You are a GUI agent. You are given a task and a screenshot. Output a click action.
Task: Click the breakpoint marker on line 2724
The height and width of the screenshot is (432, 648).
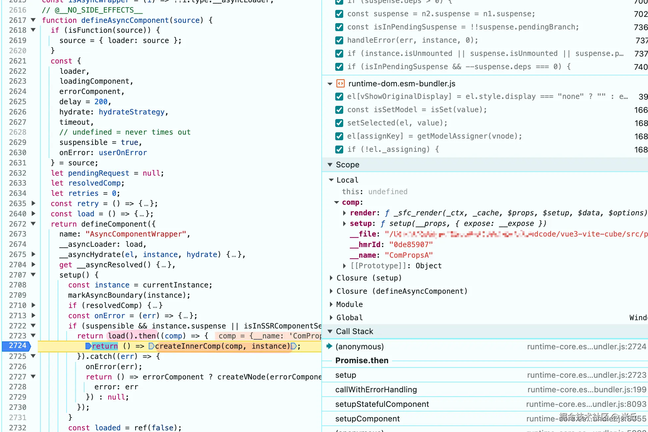pos(17,346)
